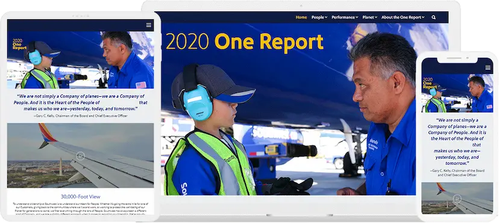Click the 2020 One Report logo on phone
The height and width of the screenshot is (223, 499).
(430, 83)
